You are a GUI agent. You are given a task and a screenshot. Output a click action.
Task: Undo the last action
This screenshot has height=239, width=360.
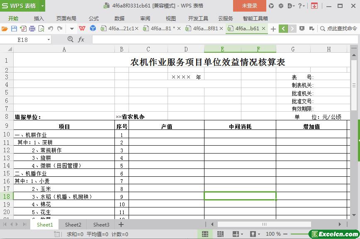click(x=51, y=29)
